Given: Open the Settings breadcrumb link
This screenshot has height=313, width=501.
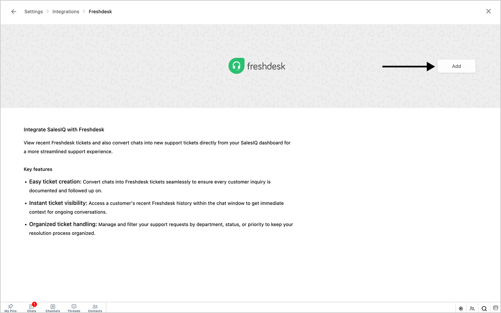Looking at the screenshot, I should [x=33, y=12].
